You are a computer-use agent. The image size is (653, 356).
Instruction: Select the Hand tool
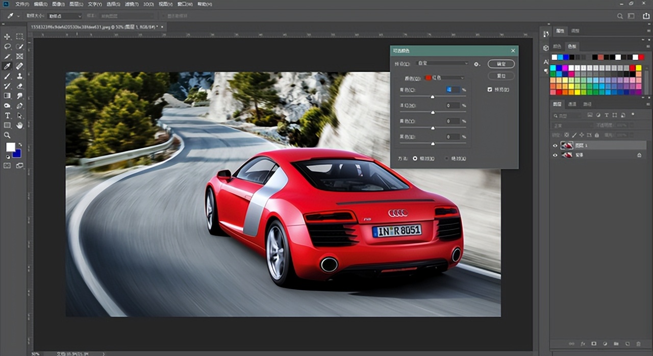pos(19,125)
